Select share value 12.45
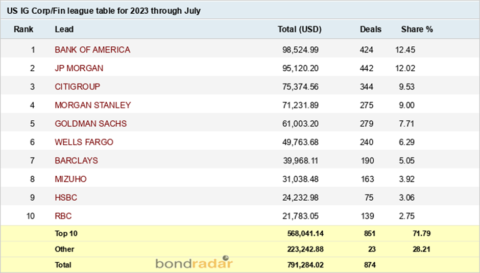Image resolution: width=480 pixels, height=273 pixels. click(405, 50)
